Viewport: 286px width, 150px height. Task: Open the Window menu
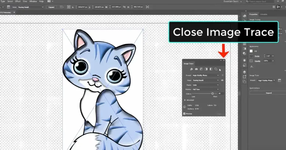click(x=33, y=1)
